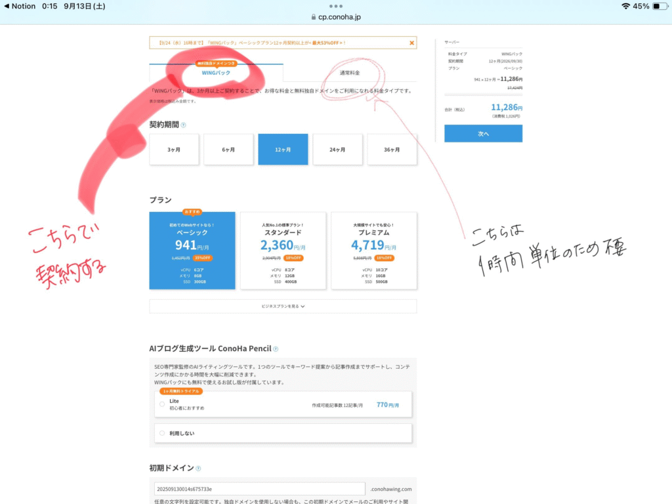Click the help icon beside 初期ドメイン
The width and height of the screenshot is (672, 504).
pyautogui.click(x=198, y=469)
